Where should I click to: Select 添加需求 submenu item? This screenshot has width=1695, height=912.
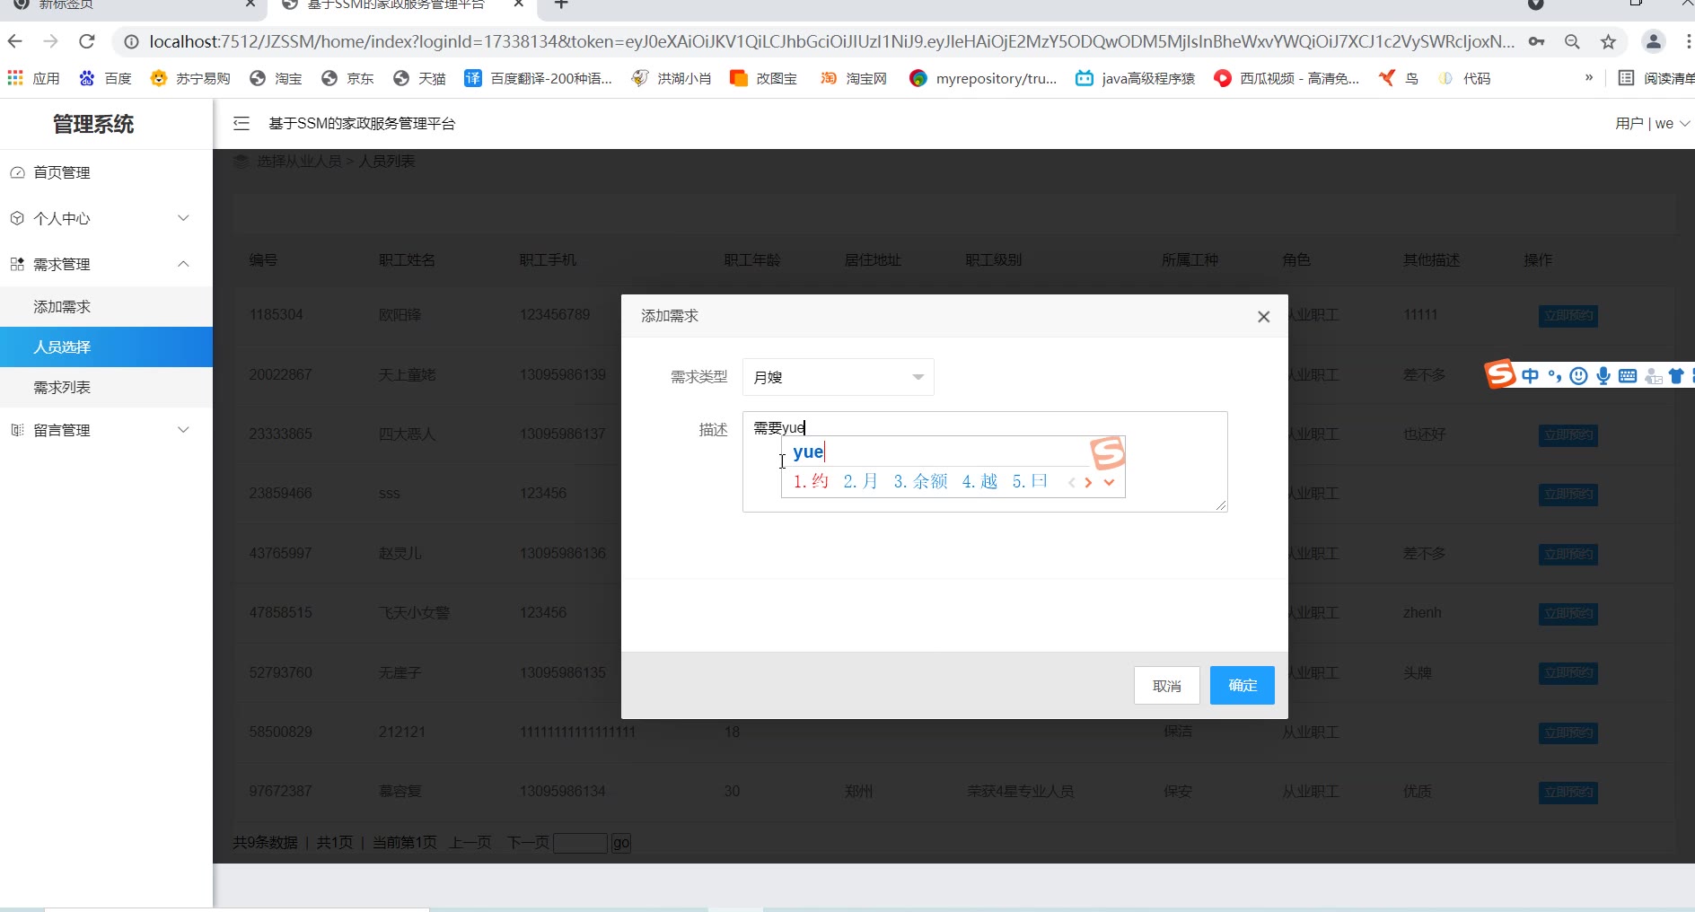pyautogui.click(x=106, y=307)
